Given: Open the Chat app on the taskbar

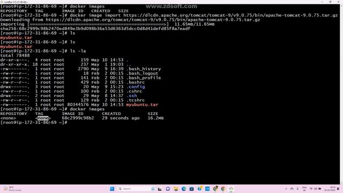Looking at the screenshot, I should click(168, 189).
